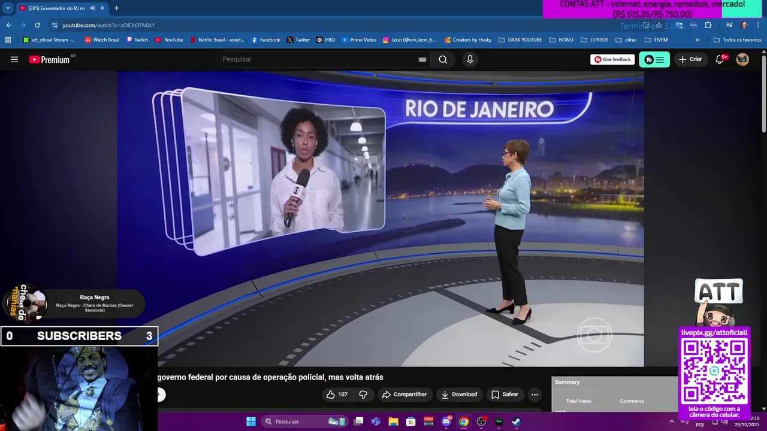Open the YouTube bookmark in bookmarks bar
Image resolution: width=767 pixels, height=431 pixels.
click(169, 40)
